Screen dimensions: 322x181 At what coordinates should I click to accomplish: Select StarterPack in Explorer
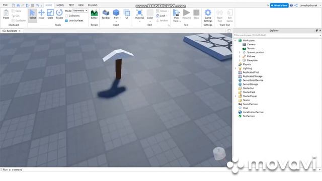[x=249, y=92]
